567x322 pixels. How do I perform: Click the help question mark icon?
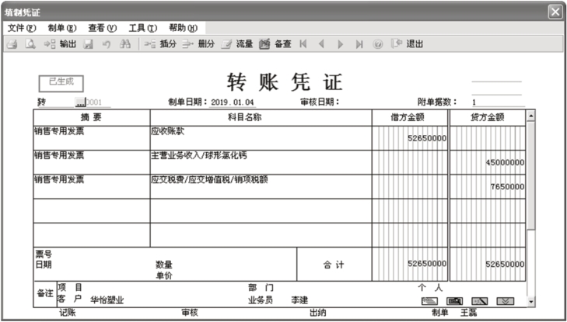pos(378,44)
